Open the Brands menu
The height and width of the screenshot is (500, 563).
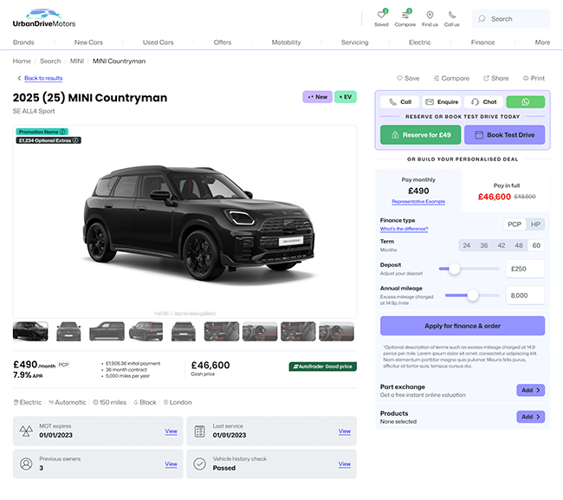click(x=23, y=42)
